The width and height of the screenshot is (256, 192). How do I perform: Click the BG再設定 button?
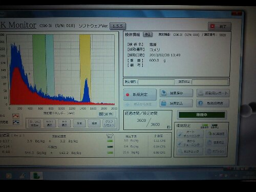pos(216,134)
